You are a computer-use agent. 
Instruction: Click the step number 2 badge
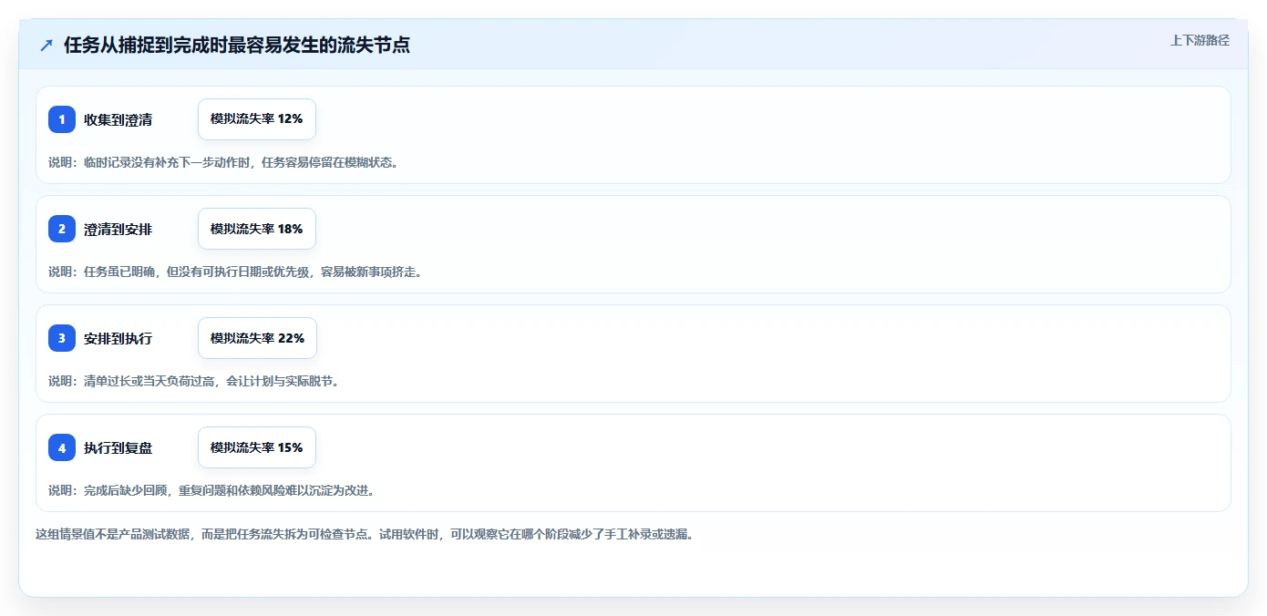(62, 229)
